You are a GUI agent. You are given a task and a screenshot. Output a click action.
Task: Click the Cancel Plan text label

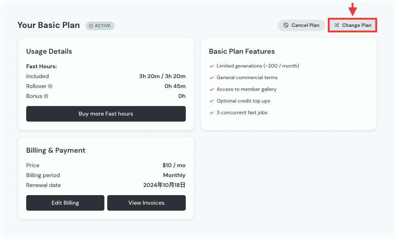click(305, 25)
